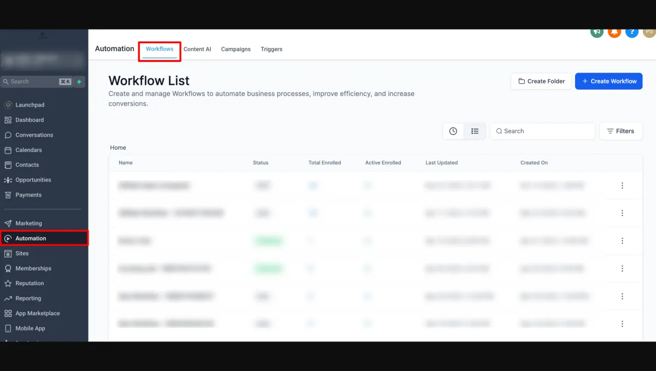Screen dimensions: 656x371
Task: Switch to the Campaigns tab
Action: pyautogui.click(x=236, y=49)
